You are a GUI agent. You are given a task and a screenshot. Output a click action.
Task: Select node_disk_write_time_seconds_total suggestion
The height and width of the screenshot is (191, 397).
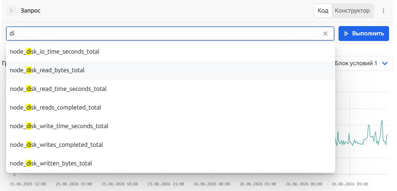[x=171, y=126]
